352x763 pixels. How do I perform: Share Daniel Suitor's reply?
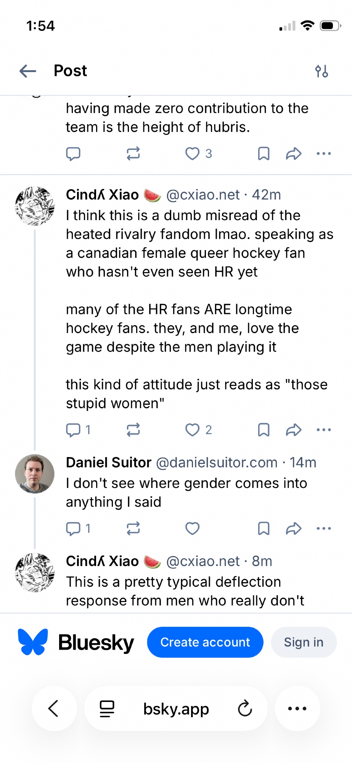(294, 528)
